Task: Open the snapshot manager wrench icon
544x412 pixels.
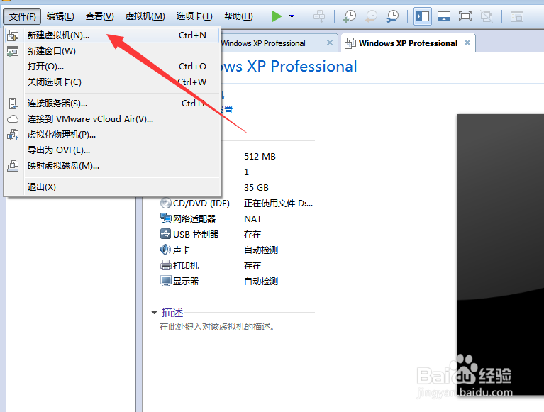Action: (x=392, y=16)
